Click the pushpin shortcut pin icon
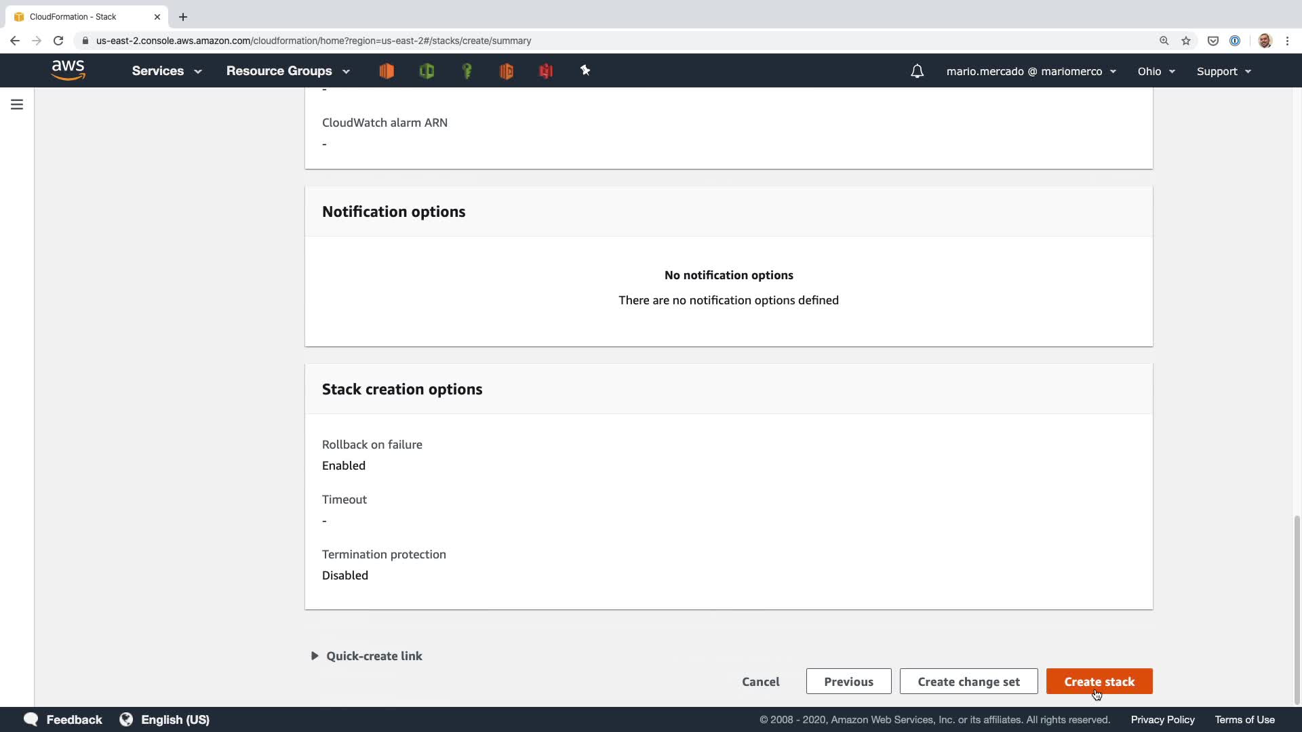The height and width of the screenshot is (732, 1302). [585, 70]
